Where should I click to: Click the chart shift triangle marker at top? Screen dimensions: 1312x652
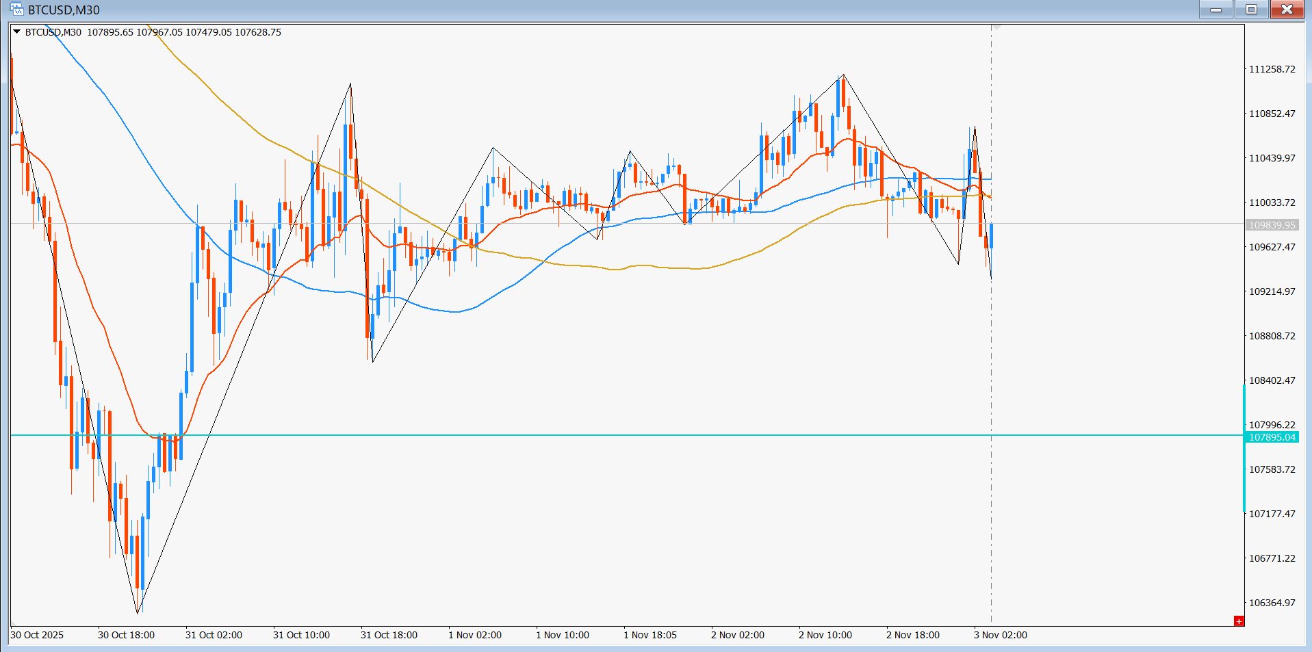(997, 27)
